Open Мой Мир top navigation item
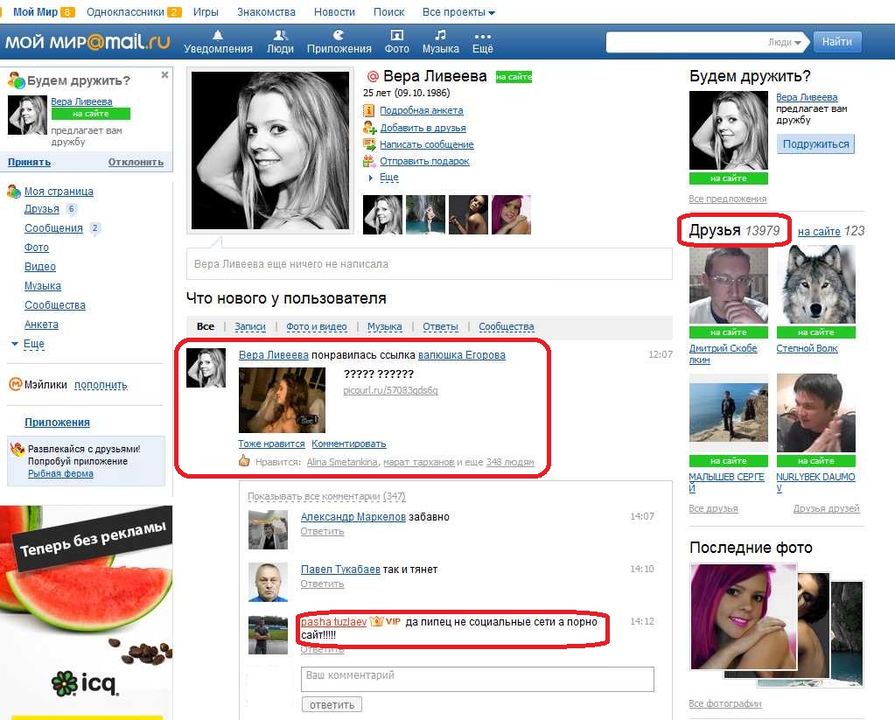Image resolution: width=895 pixels, height=720 pixels. tap(35, 12)
